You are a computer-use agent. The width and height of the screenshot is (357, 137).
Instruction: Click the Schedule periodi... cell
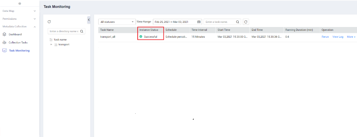176,37
